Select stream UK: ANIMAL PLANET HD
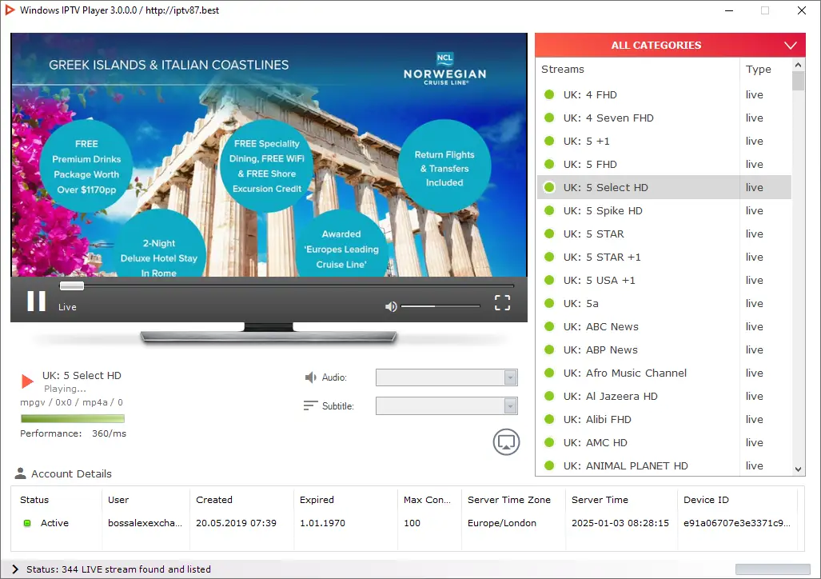This screenshot has height=579, width=821. 664,465
